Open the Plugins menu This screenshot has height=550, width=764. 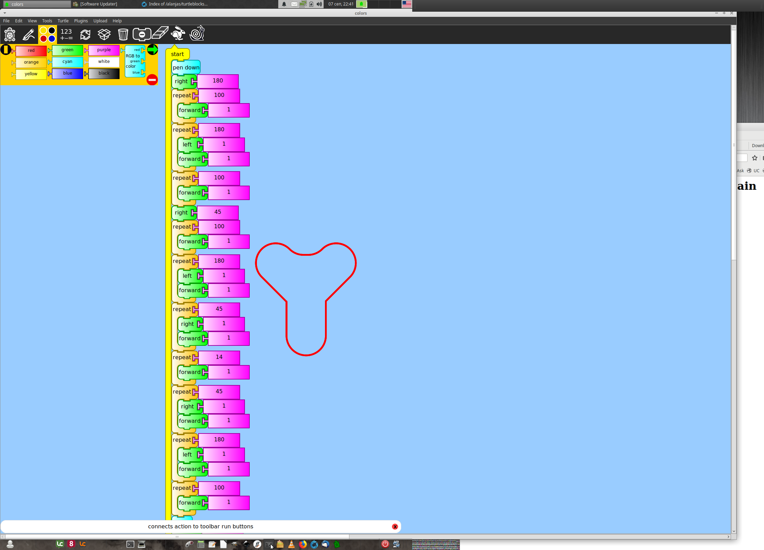pyautogui.click(x=81, y=21)
